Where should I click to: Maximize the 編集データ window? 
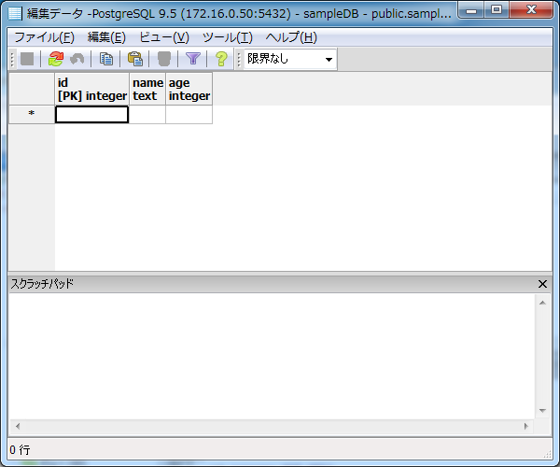497,9
